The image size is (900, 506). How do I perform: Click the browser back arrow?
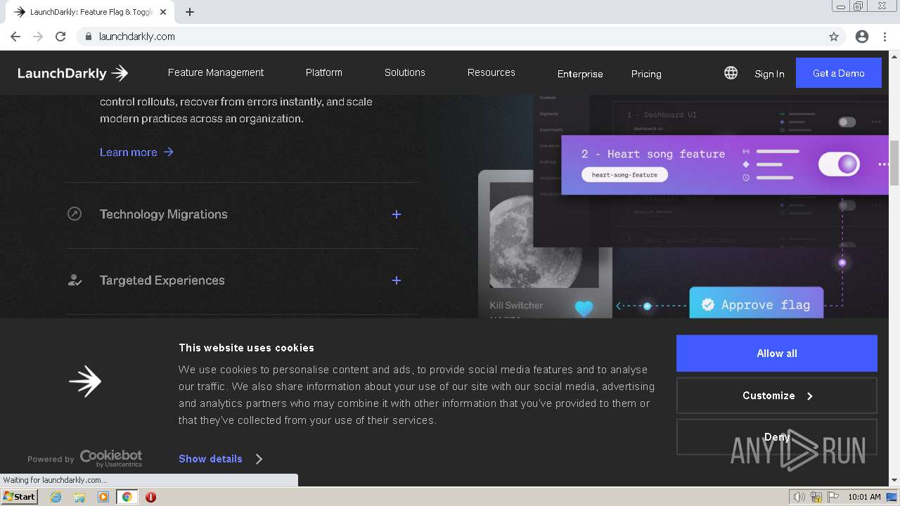(x=15, y=37)
